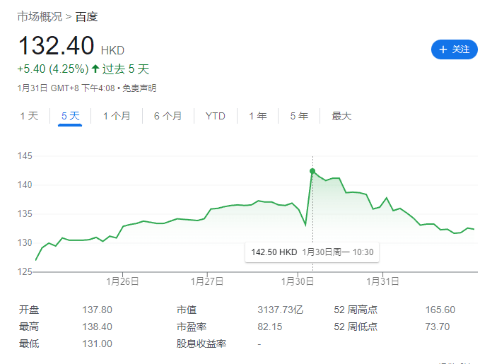Viewport: 492px width, 364px height.
Task: Switch chart to 1 年 range
Action: pos(258,116)
